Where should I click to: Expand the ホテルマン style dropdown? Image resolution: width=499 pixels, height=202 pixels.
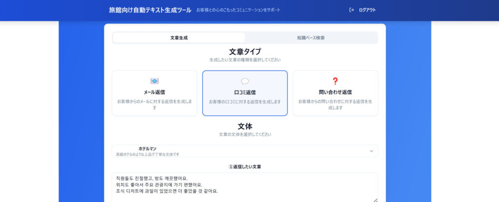pyautogui.click(x=245, y=151)
